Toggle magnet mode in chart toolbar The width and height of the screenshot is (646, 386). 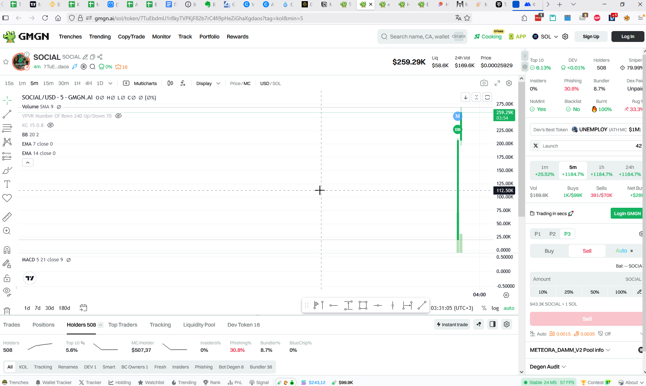click(7, 250)
